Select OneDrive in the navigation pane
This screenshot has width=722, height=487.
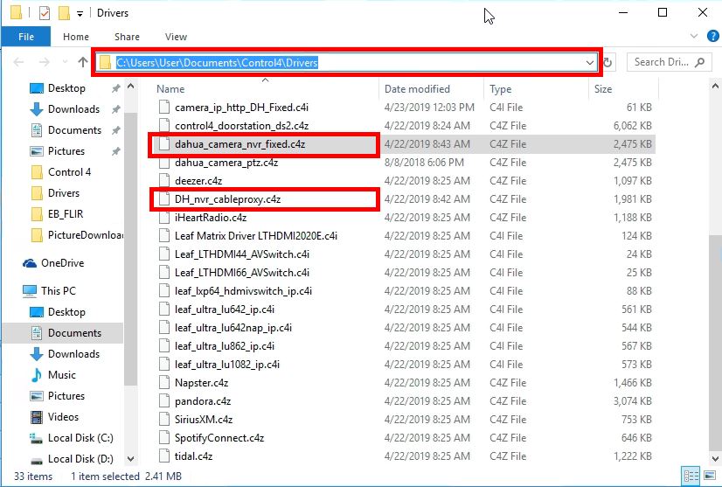tap(62, 263)
